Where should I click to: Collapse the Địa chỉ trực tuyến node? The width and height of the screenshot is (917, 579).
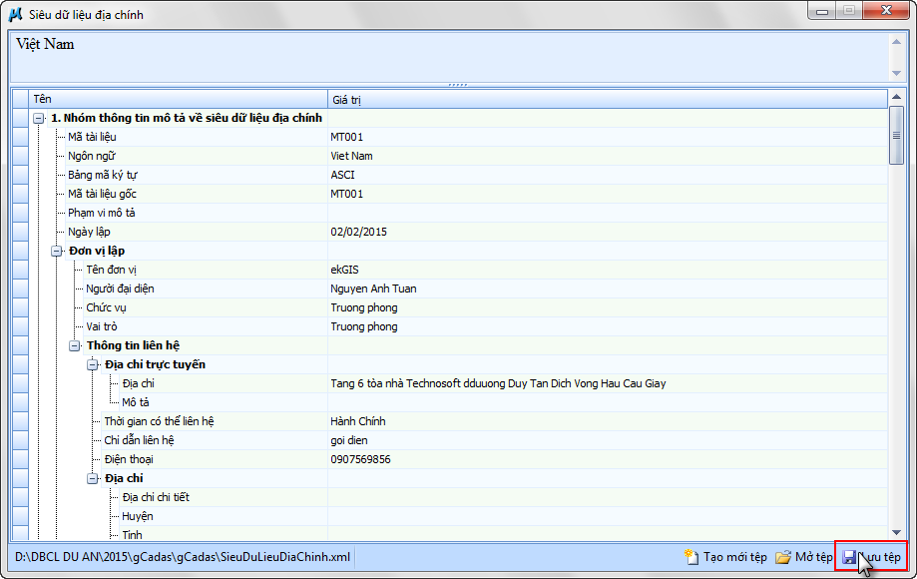93,364
